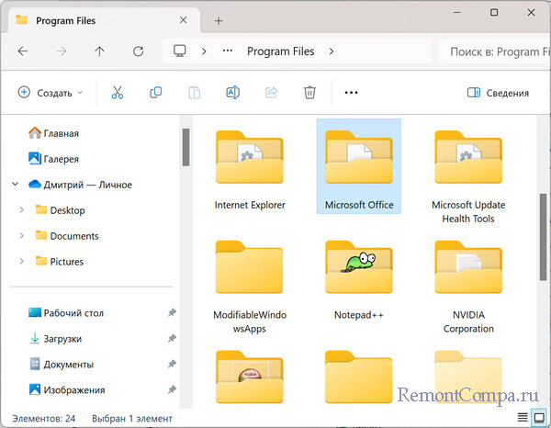Switch to details list view icon
The image size is (551, 428).
click(x=523, y=417)
